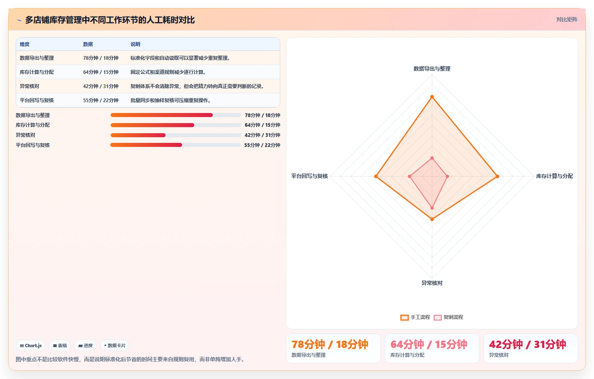
Task: Click the 平台回写与复核 progress bar
Action: [176, 145]
